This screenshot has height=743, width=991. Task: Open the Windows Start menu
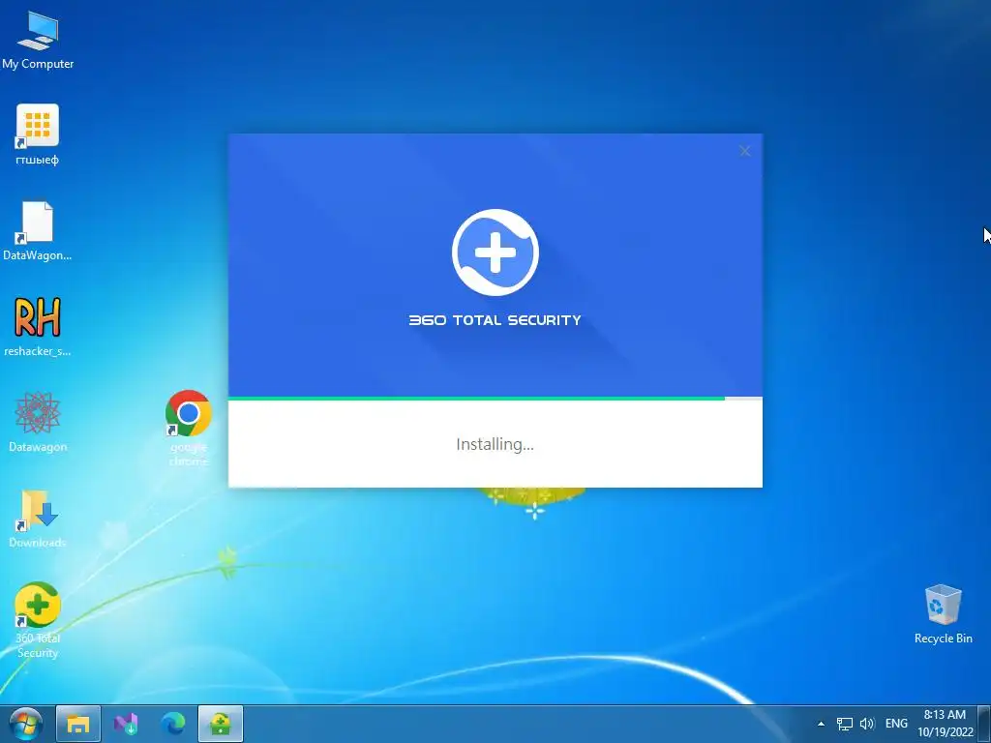click(x=26, y=724)
